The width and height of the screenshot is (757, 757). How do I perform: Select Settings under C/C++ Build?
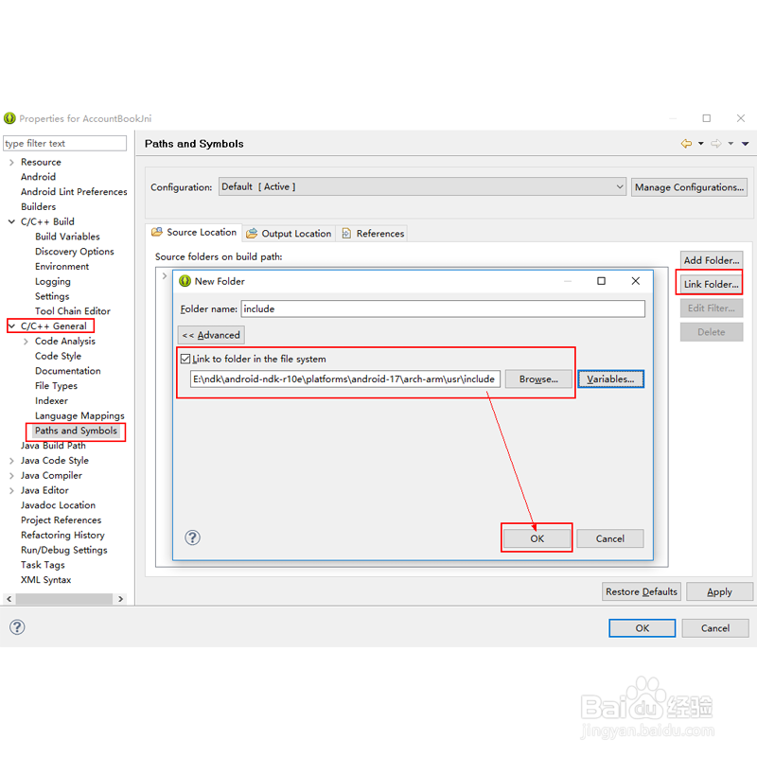click(x=52, y=296)
